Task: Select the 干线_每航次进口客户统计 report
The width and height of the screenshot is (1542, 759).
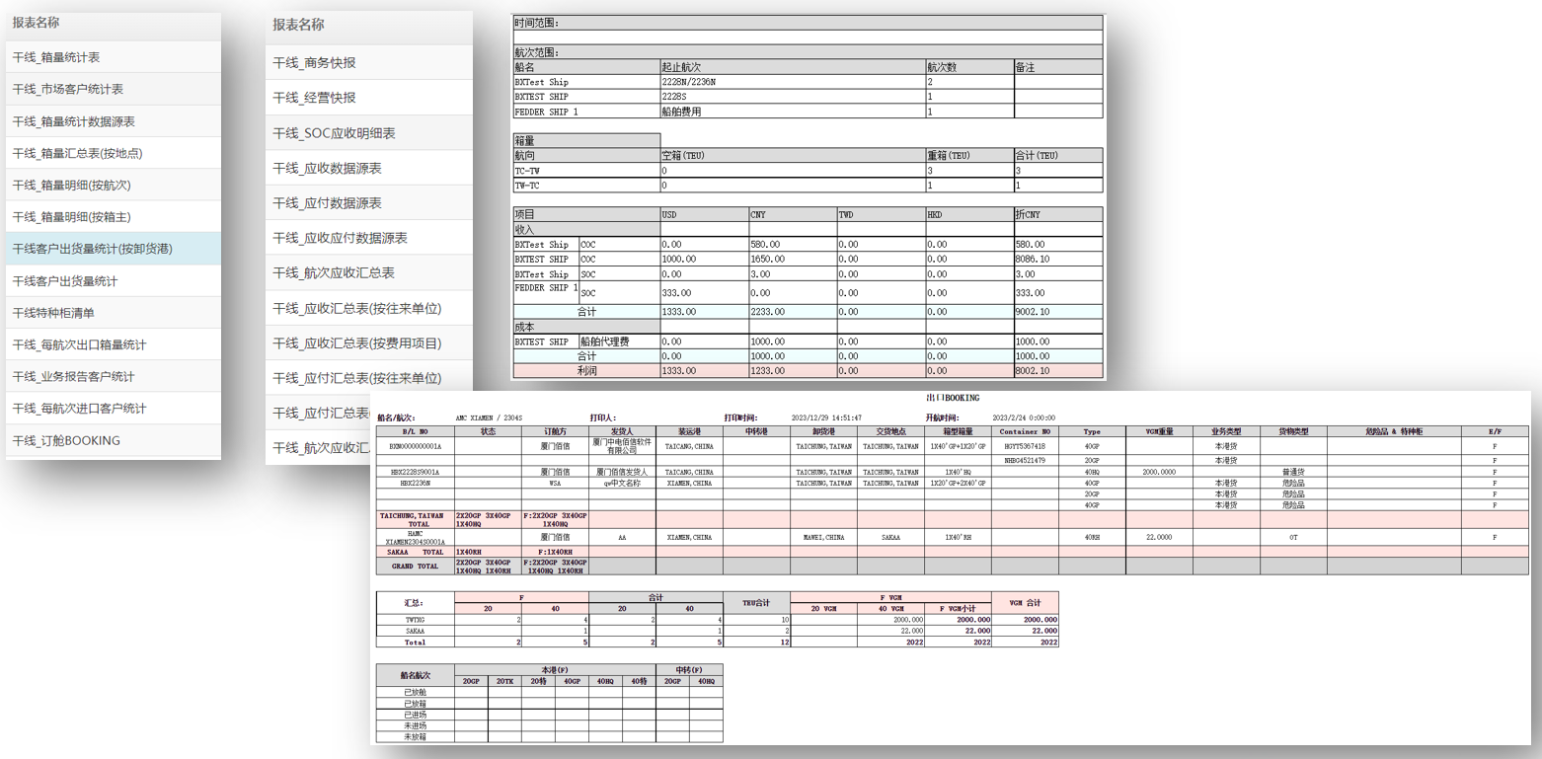Action: (x=79, y=407)
